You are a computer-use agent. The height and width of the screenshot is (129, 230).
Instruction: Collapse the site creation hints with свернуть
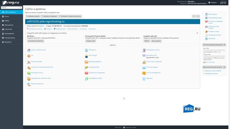tap(112, 45)
